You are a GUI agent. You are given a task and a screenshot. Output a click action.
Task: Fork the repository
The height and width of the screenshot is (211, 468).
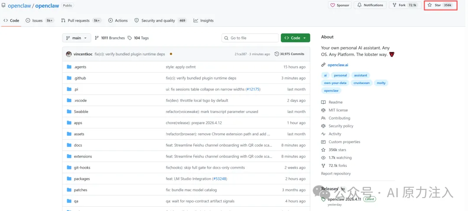click(405, 5)
